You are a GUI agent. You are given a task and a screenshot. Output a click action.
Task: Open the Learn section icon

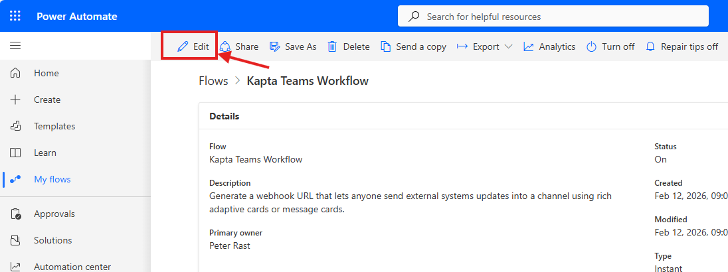click(16, 153)
